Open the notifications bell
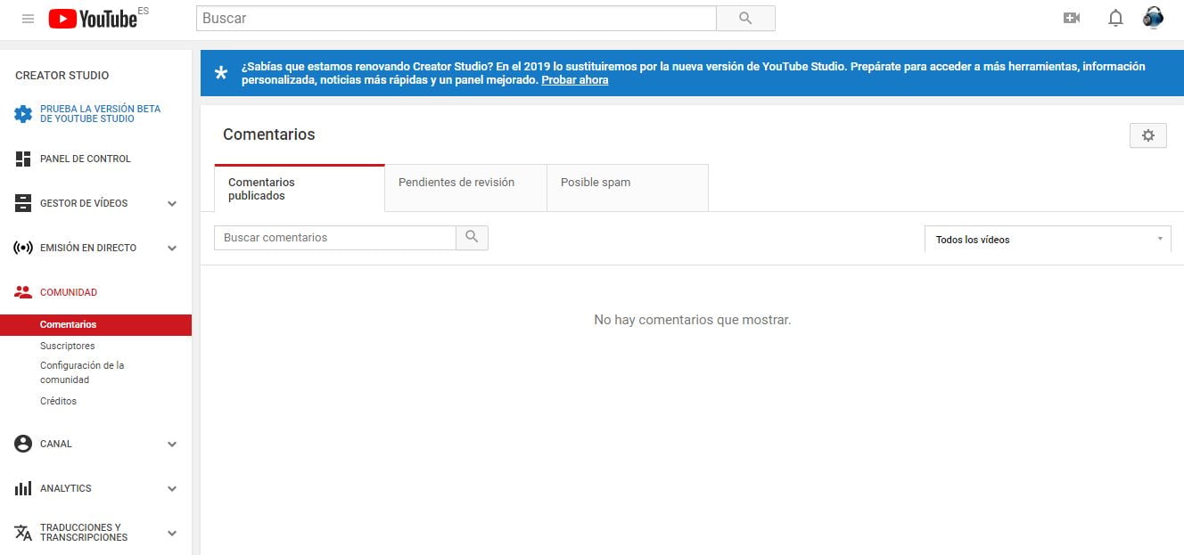This screenshot has height=555, width=1184. point(1115,18)
